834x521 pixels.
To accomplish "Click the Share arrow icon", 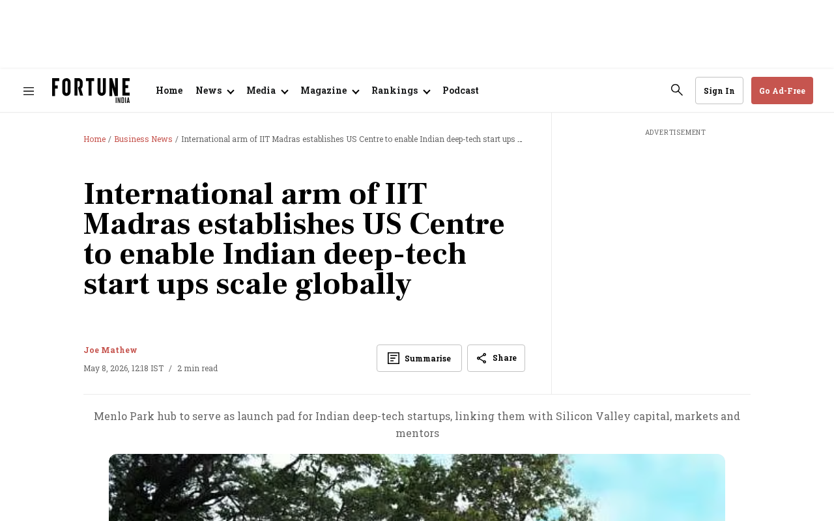I will pos(482,358).
